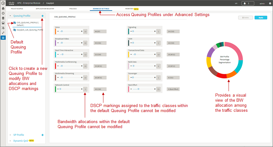Open the stacked-disks inventory sidebar icon

[x=3, y=18]
